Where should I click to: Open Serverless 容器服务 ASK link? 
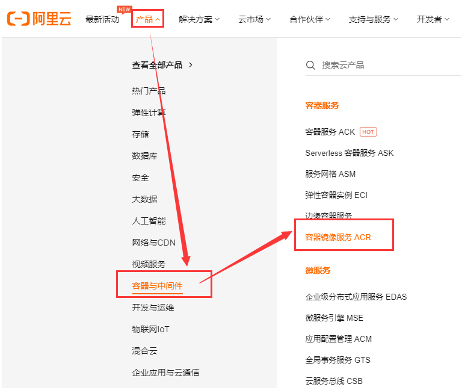[350, 153]
